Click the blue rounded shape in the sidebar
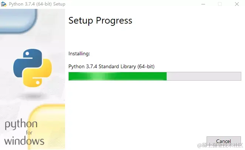Viewport: 245px width, 150px height. point(18,21)
